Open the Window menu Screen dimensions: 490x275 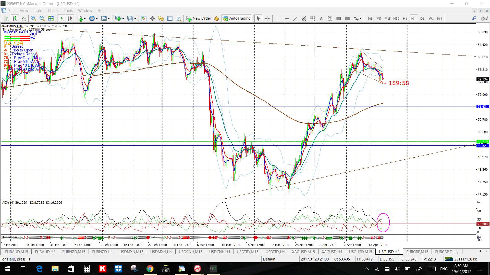click(85, 10)
